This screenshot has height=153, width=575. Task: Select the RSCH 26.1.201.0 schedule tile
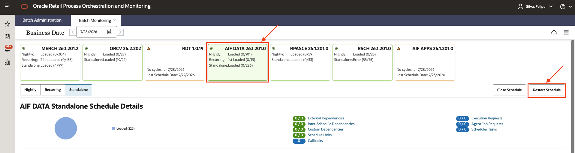pos(363,62)
